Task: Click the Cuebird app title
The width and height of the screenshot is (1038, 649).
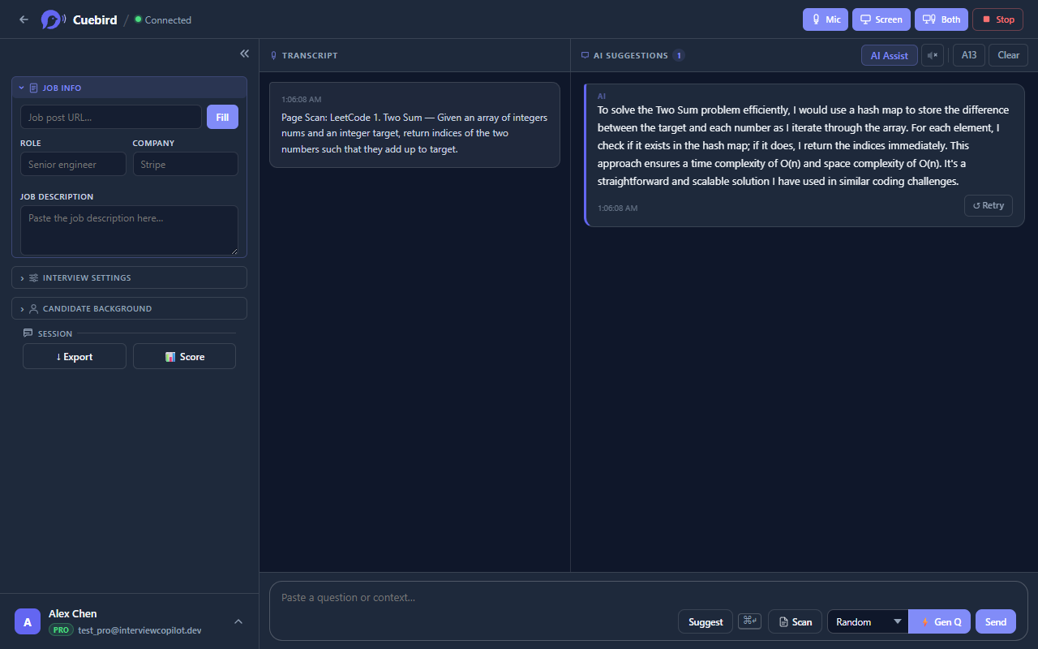Action: coord(96,19)
